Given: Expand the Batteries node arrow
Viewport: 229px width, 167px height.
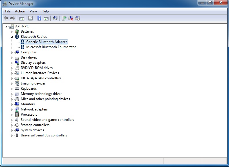Looking at the screenshot, I should 12,32.
